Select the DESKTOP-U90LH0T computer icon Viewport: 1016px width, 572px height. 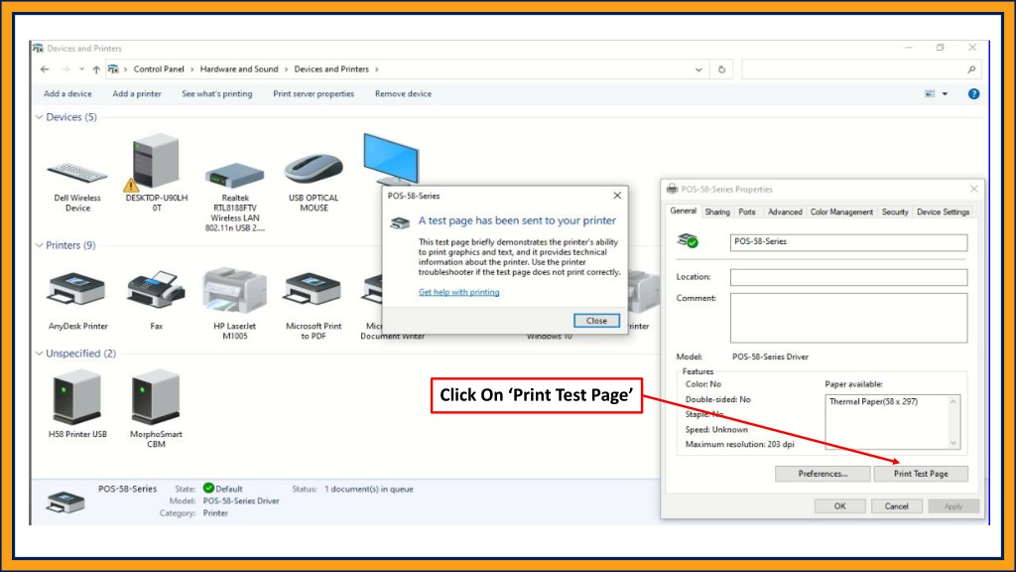click(154, 162)
